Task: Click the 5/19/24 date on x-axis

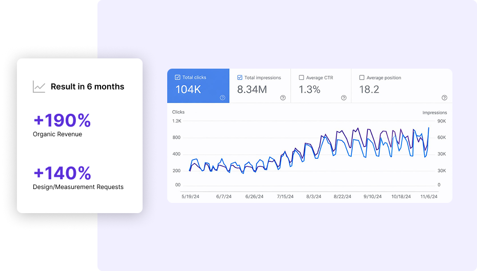Action: (x=190, y=196)
